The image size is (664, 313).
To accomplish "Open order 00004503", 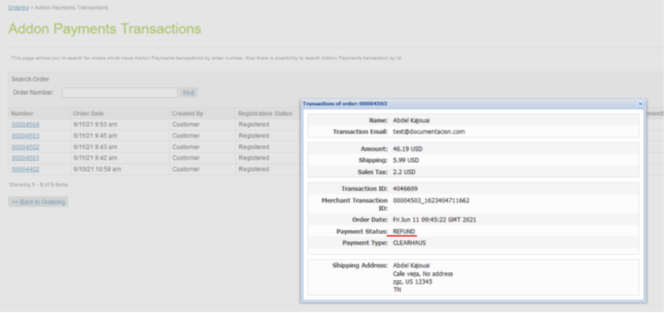I will point(25,136).
